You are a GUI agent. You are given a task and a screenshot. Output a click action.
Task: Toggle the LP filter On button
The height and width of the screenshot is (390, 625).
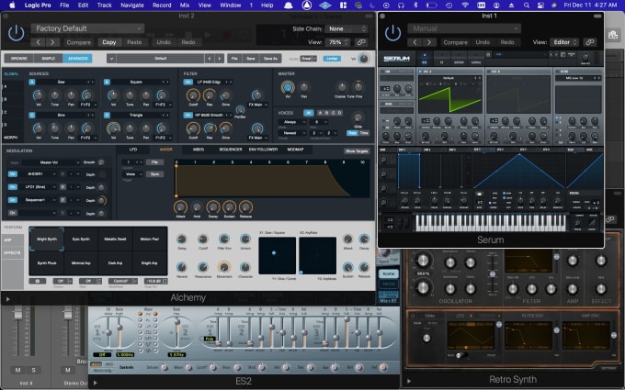[x=188, y=82]
